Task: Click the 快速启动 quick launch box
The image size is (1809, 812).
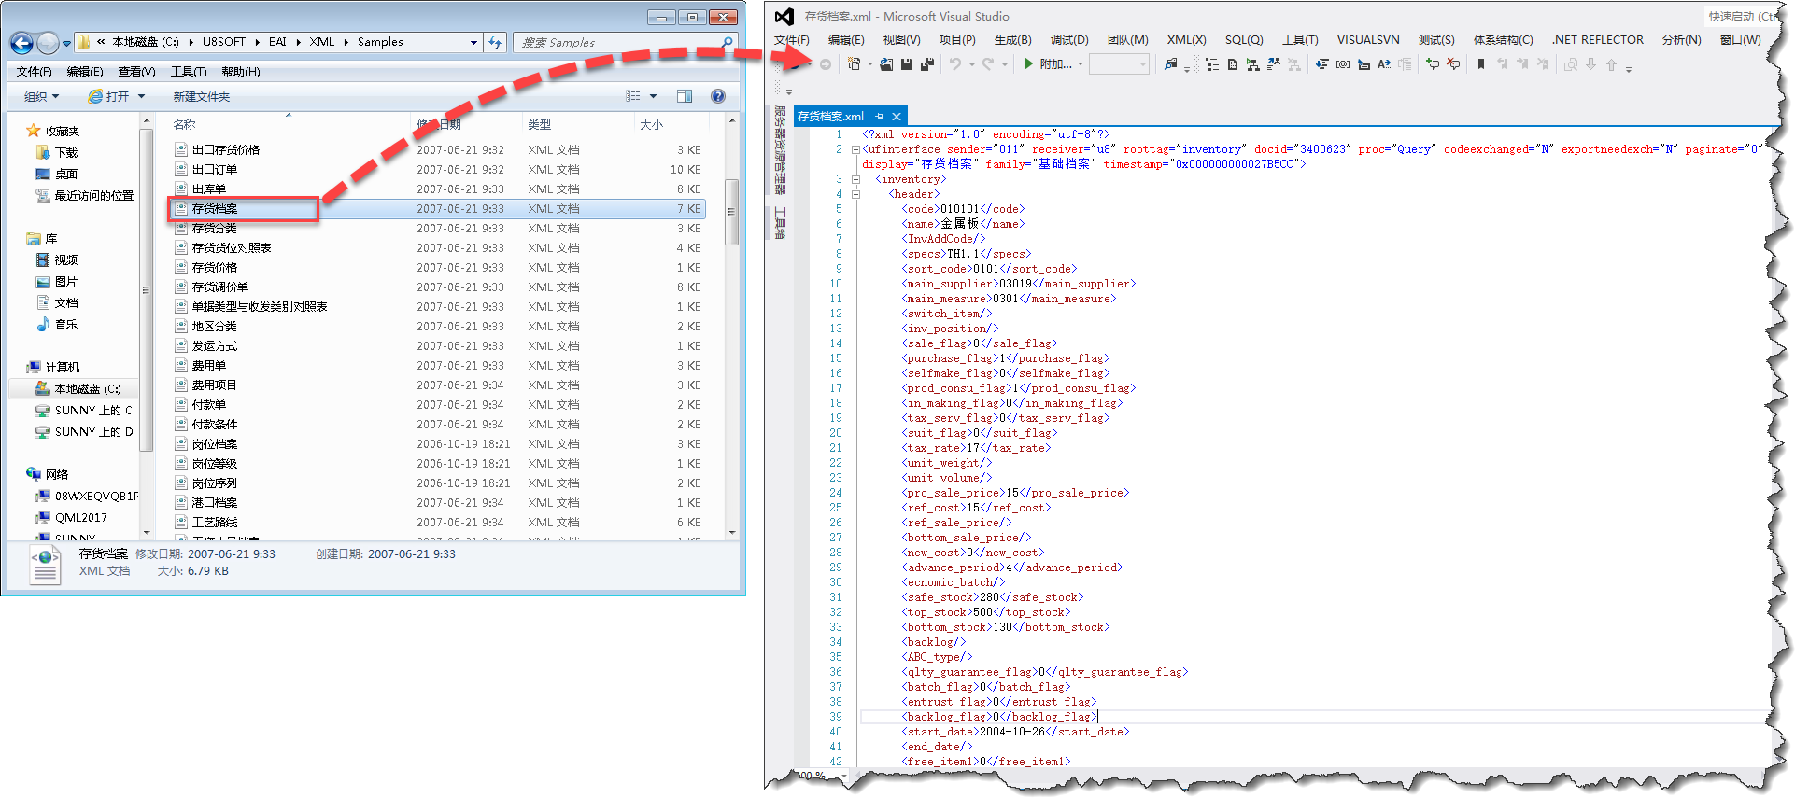Action: tap(1742, 17)
